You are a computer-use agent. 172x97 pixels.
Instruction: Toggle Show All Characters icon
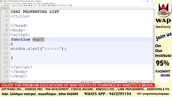[46, 5]
